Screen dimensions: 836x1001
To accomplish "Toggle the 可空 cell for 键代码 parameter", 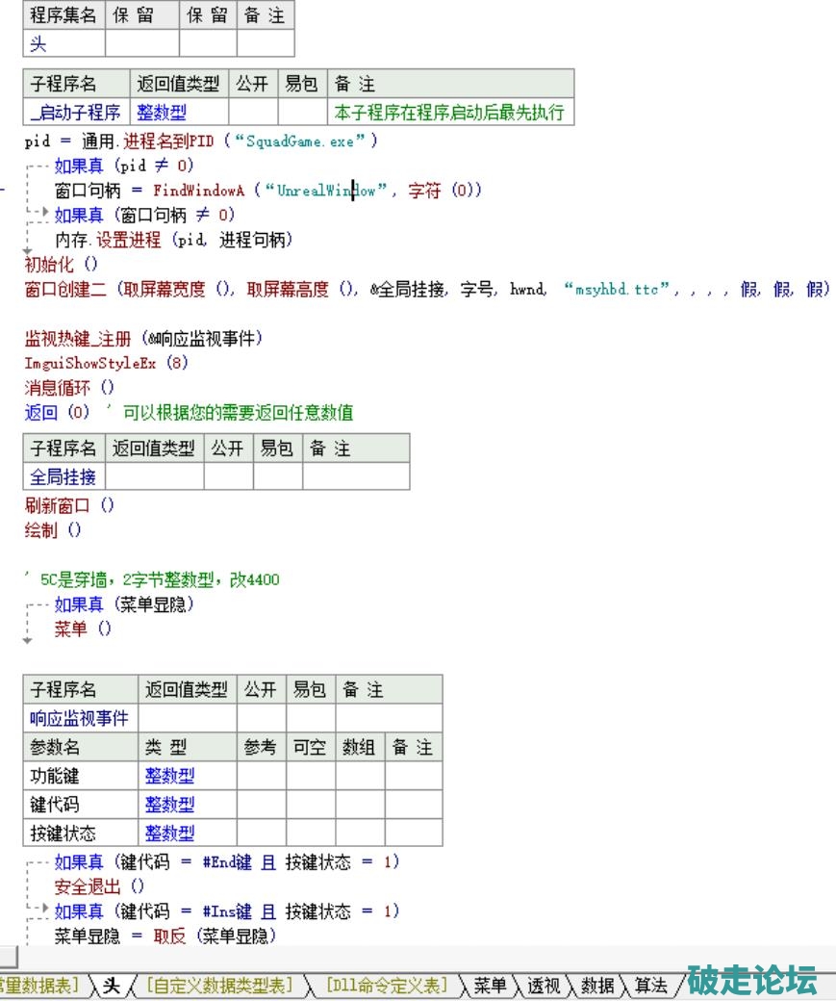I will 310,805.
